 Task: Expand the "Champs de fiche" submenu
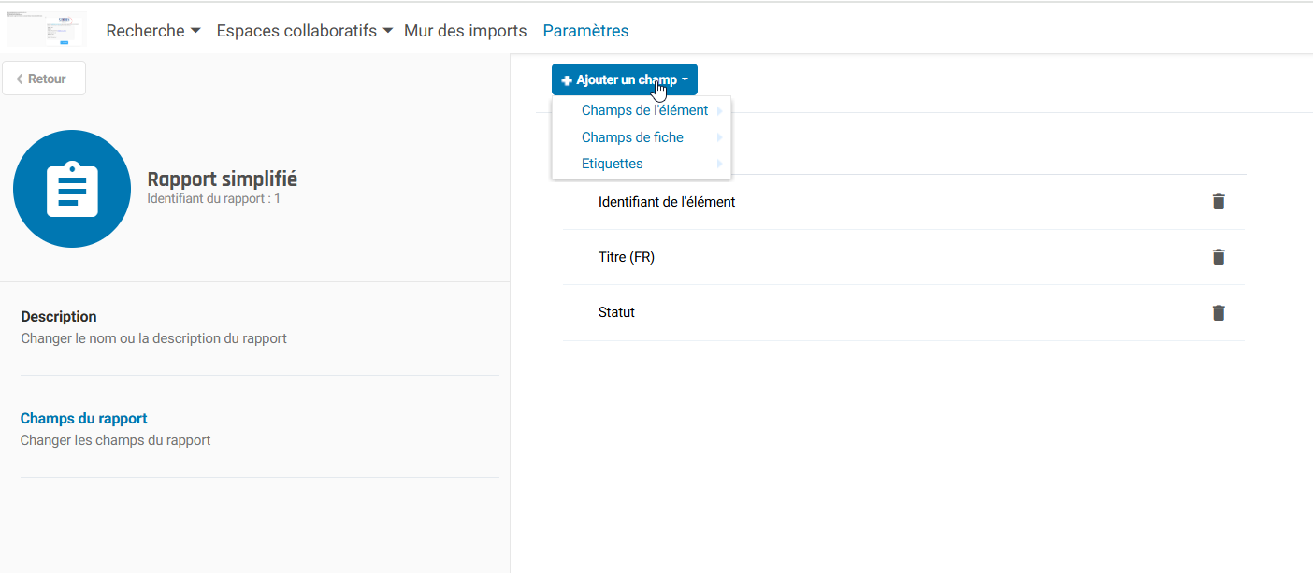pyautogui.click(x=632, y=136)
